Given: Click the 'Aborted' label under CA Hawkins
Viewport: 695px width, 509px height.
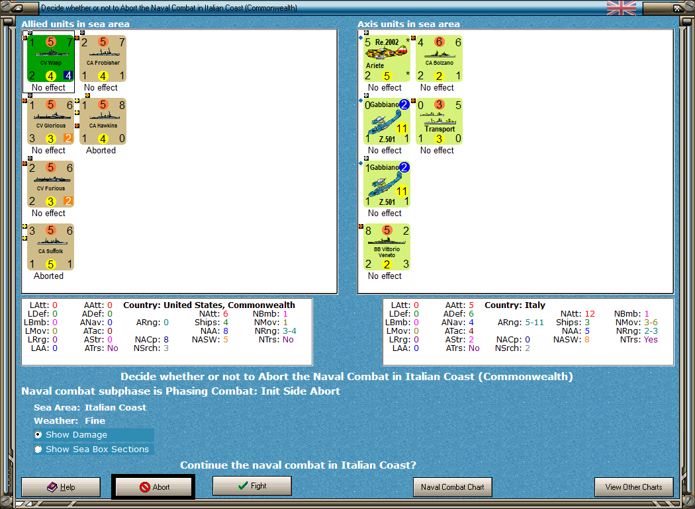Looking at the screenshot, I should click(101, 151).
